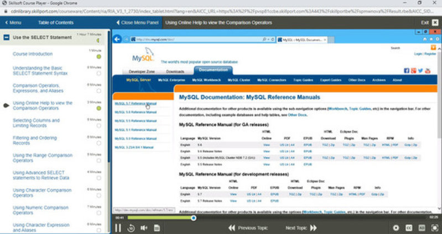Rewind 10 seconds with replay icon
442x234 pixels.
131,228
